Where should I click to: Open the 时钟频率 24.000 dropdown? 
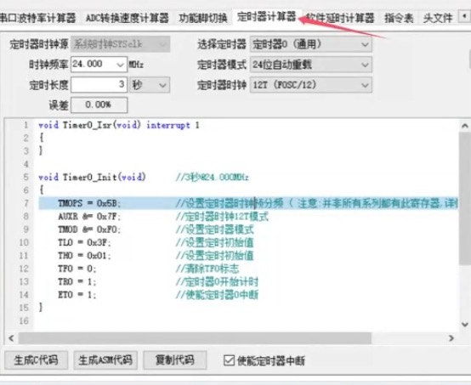click(x=120, y=65)
